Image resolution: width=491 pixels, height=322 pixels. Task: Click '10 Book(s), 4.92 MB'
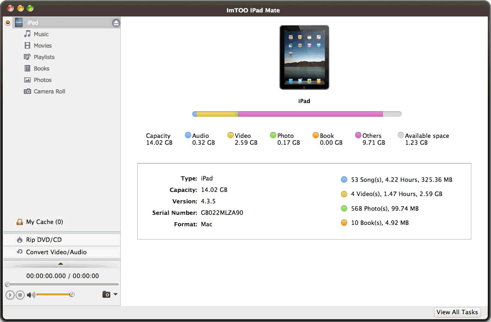[x=380, y=223]
